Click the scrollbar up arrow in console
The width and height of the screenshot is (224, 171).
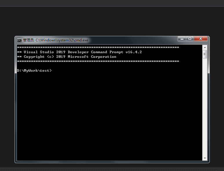tap(205, 47)
